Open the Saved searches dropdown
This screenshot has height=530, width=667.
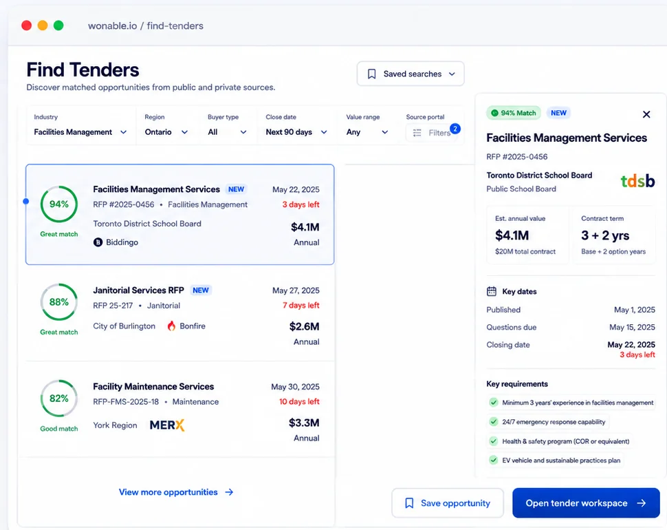point(411,74)
